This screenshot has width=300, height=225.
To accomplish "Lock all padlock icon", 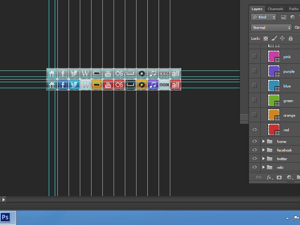I will (290, 38).
